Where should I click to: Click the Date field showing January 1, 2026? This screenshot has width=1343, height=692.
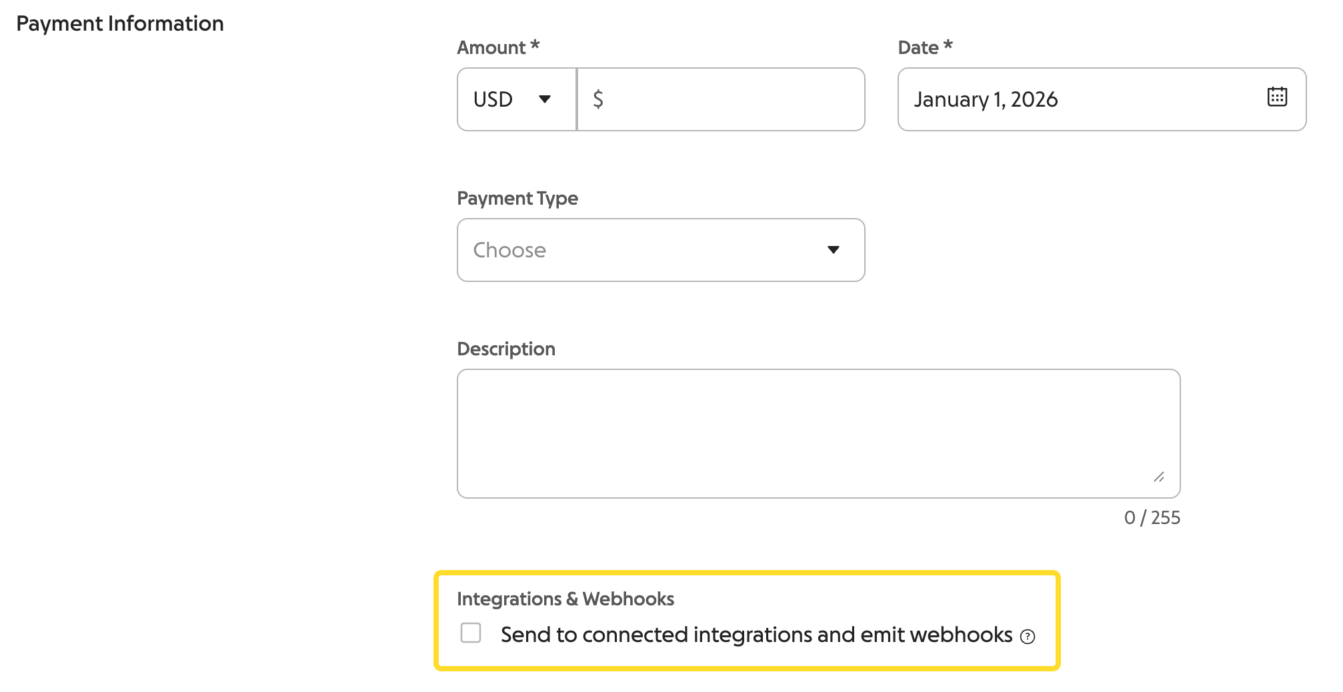1102,99
